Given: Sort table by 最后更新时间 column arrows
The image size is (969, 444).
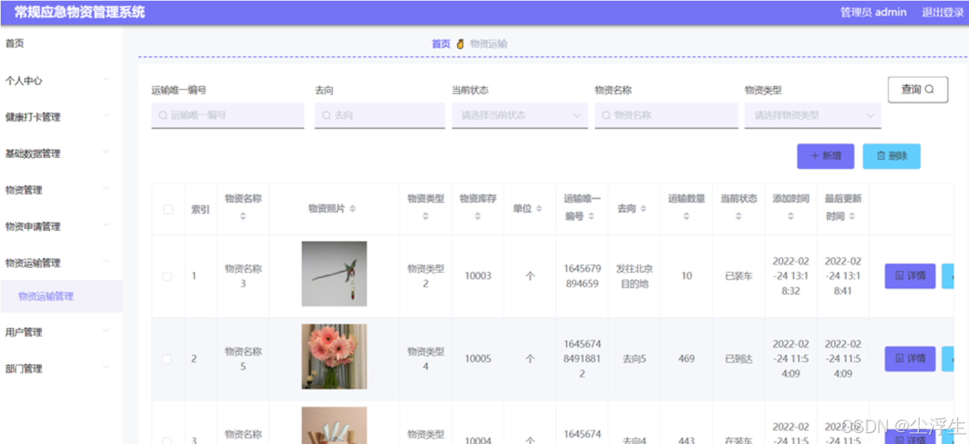Looking at the screenshot, I should pos(851,216).
